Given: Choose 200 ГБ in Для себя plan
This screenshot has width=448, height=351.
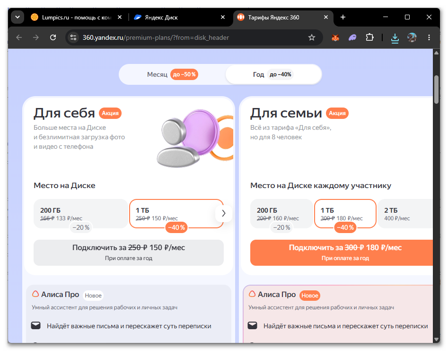Looking at the screenshot, I should 81,214.
